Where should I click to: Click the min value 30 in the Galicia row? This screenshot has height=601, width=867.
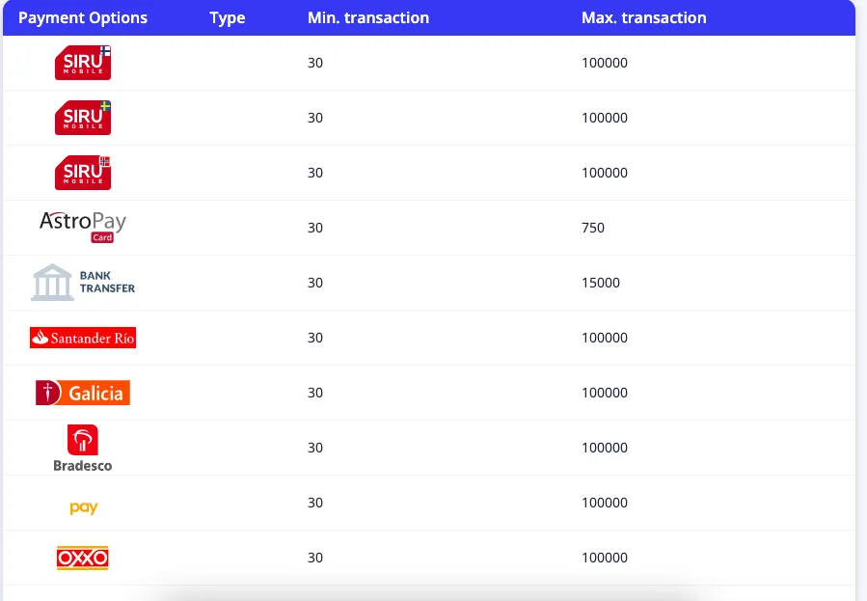(x=315, y=393)
